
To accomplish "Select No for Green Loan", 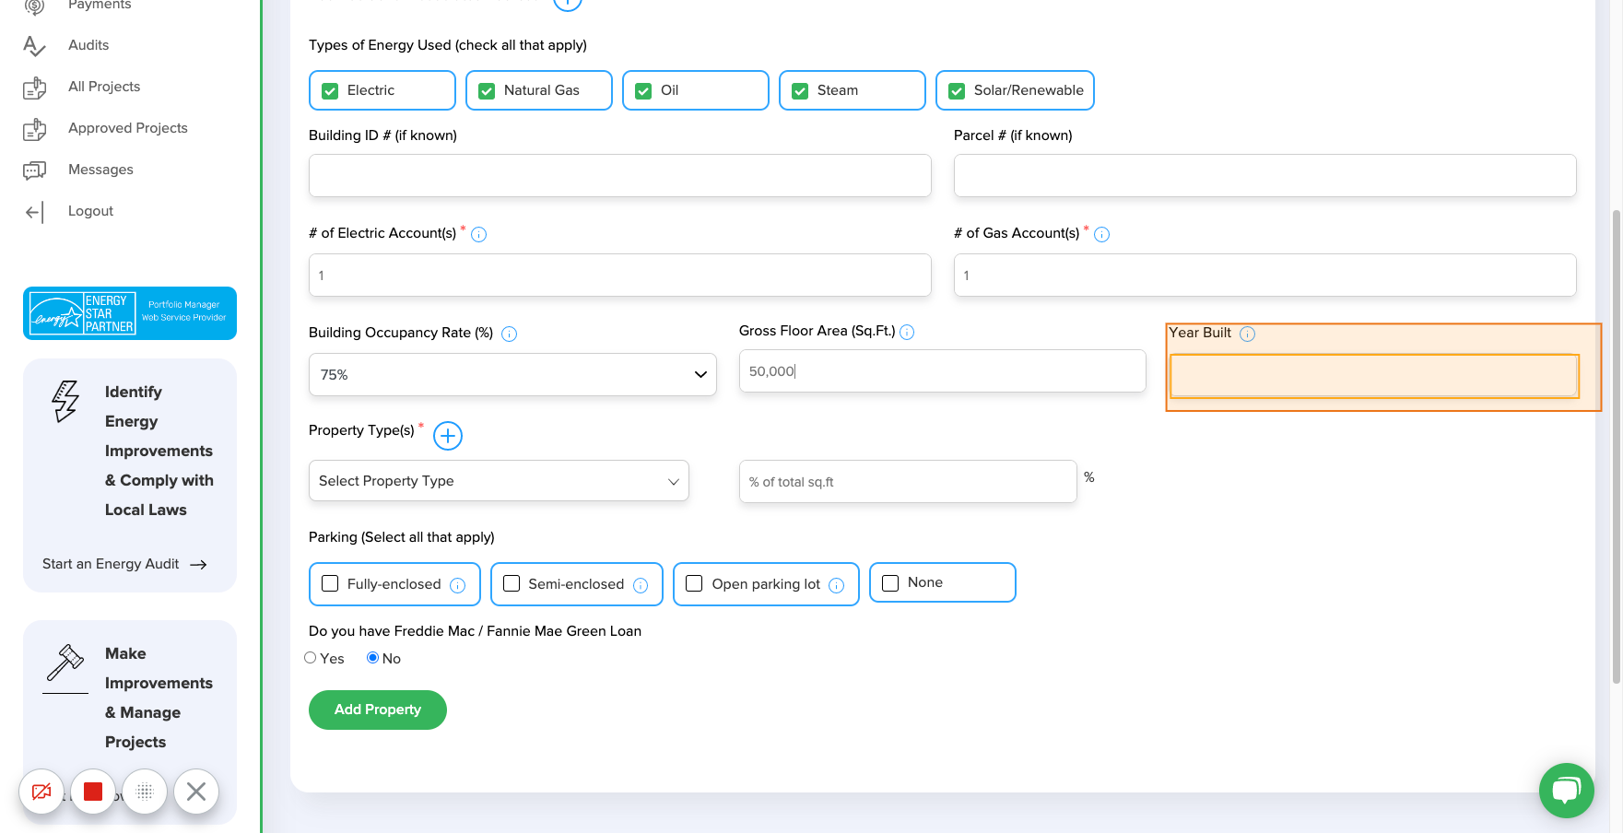I will point(372,658).
